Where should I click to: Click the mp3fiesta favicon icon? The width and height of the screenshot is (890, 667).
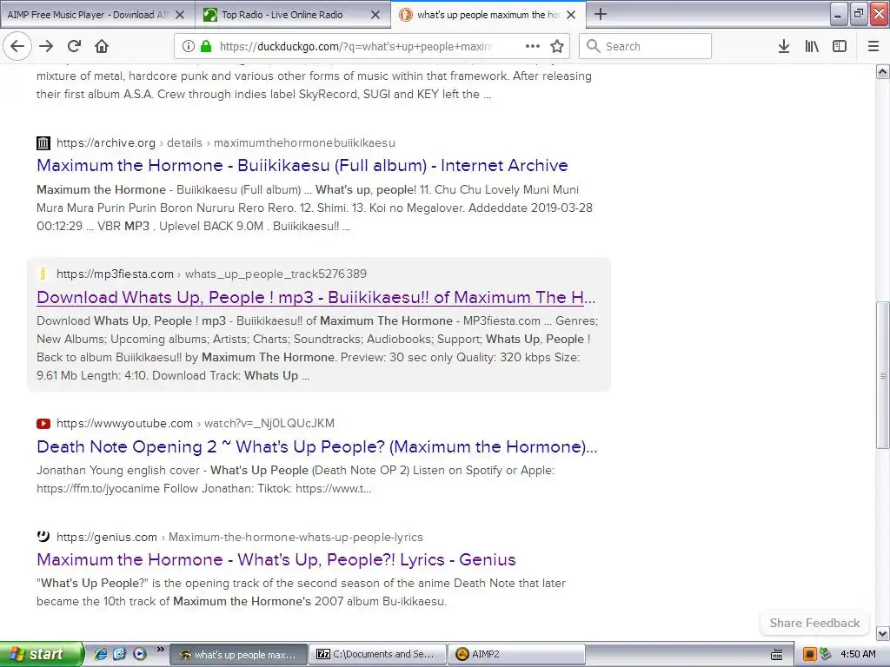click(x=43, y=274)
